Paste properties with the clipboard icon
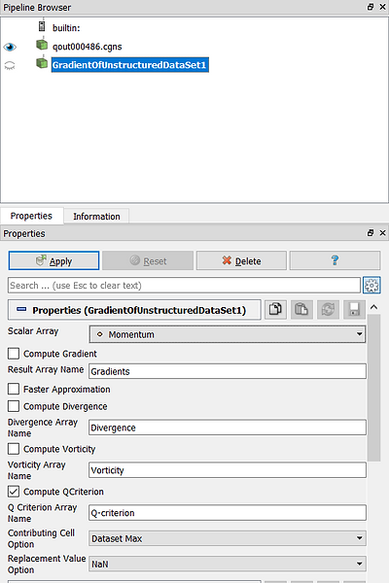Viewport: 389px width, 583px height. 301,309
